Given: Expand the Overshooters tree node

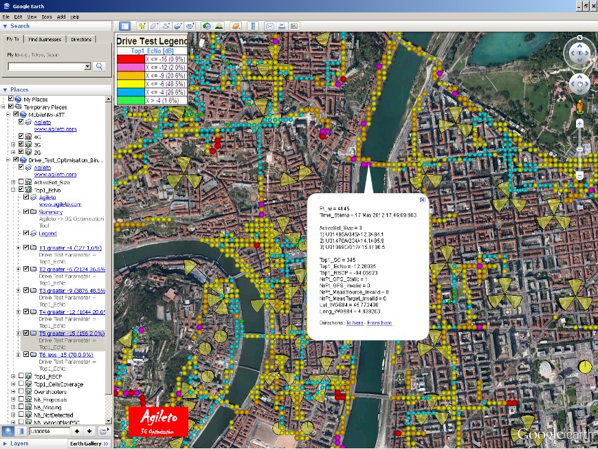Looking at the screenshot, I should 14,391.
